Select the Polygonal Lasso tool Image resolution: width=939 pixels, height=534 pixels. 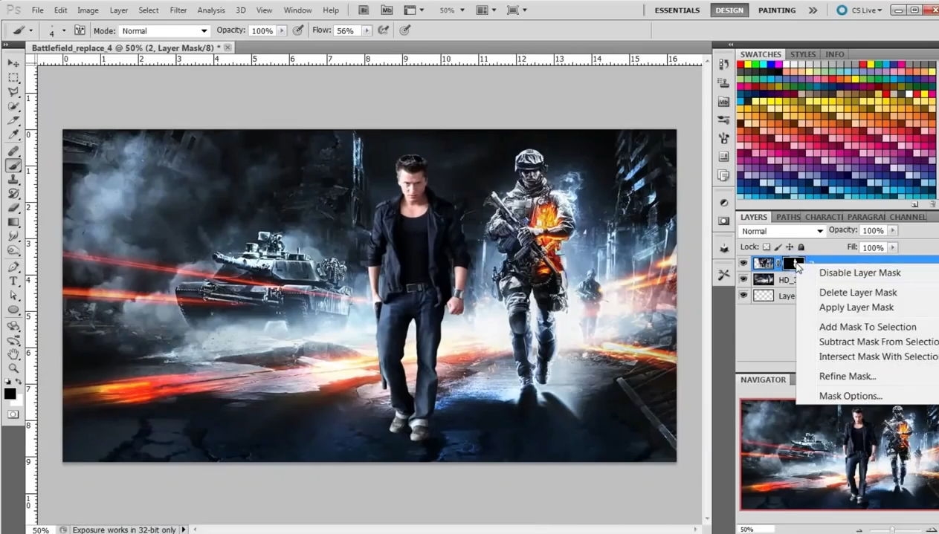[13, 92]
